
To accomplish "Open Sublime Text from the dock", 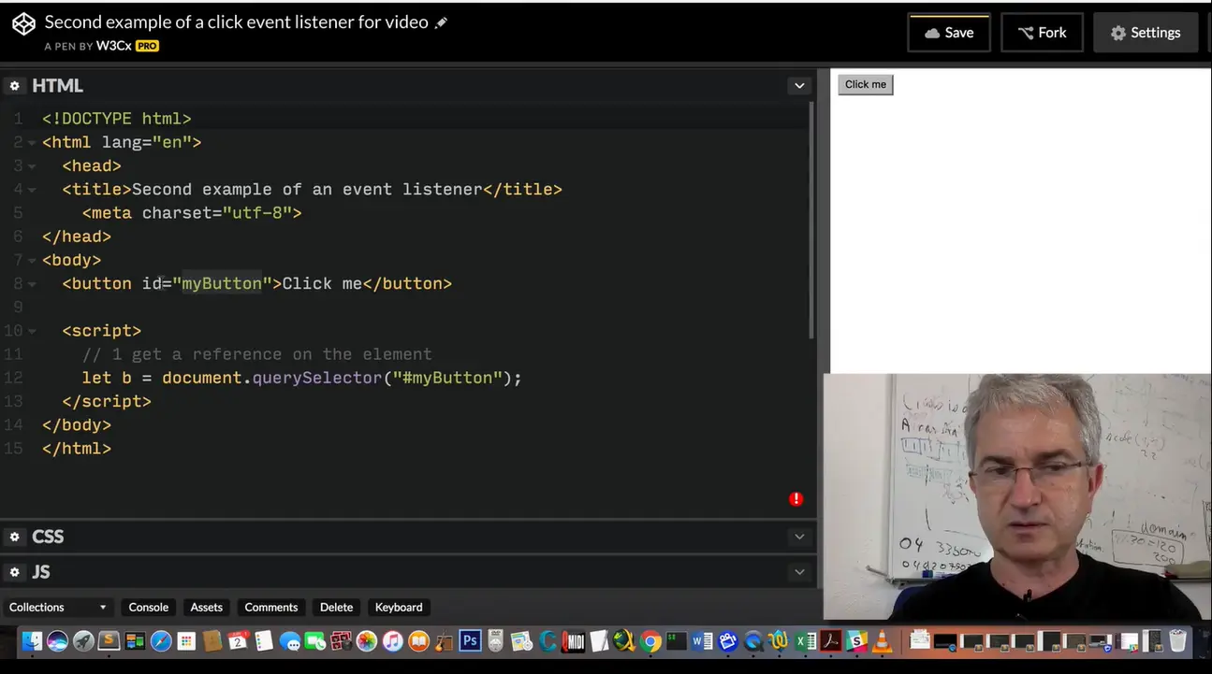I will (x=109, y=641).
